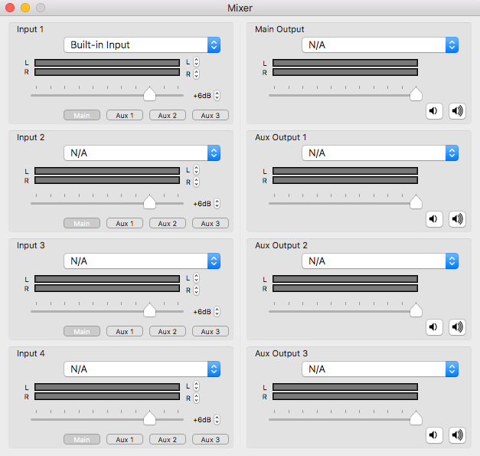Viewport: 480px width, 456px height.
Task: Toggle Aux 1 routing for Input 1
Action: pos(125,116)
